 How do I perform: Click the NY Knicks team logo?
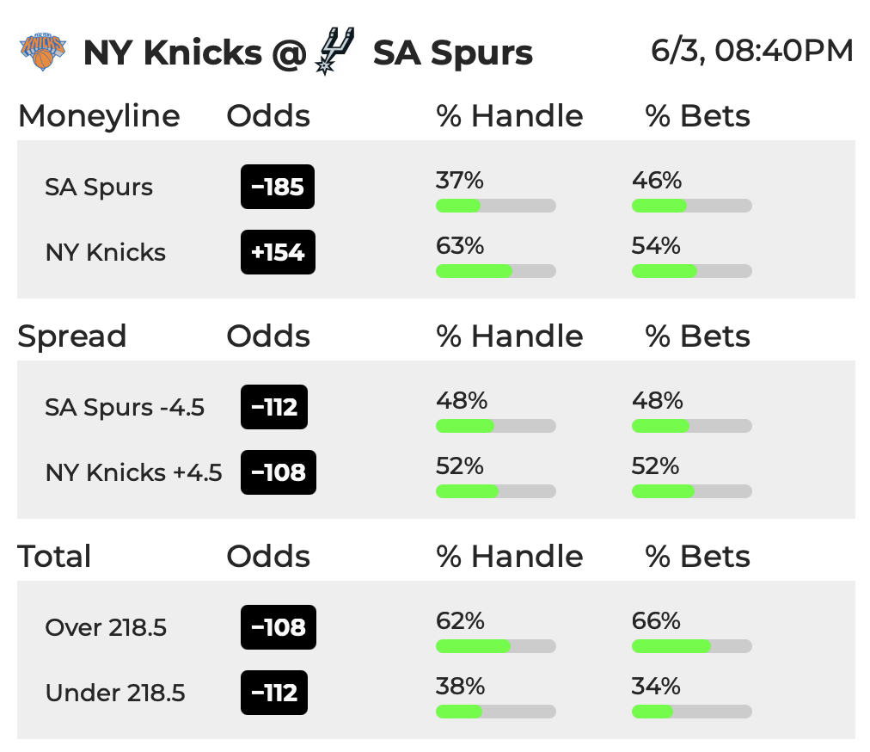point(43,52)
